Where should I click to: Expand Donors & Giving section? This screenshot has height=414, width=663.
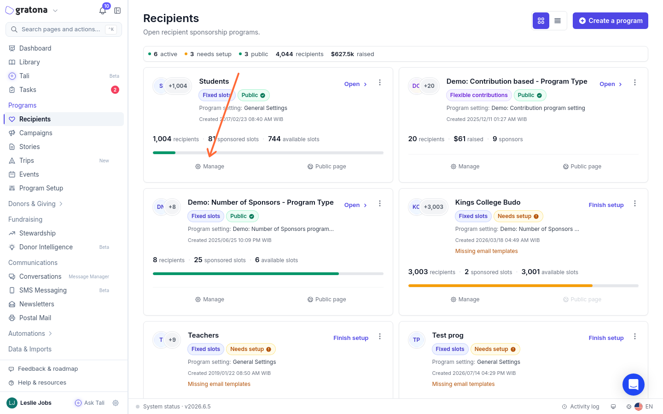coord(35,204)
